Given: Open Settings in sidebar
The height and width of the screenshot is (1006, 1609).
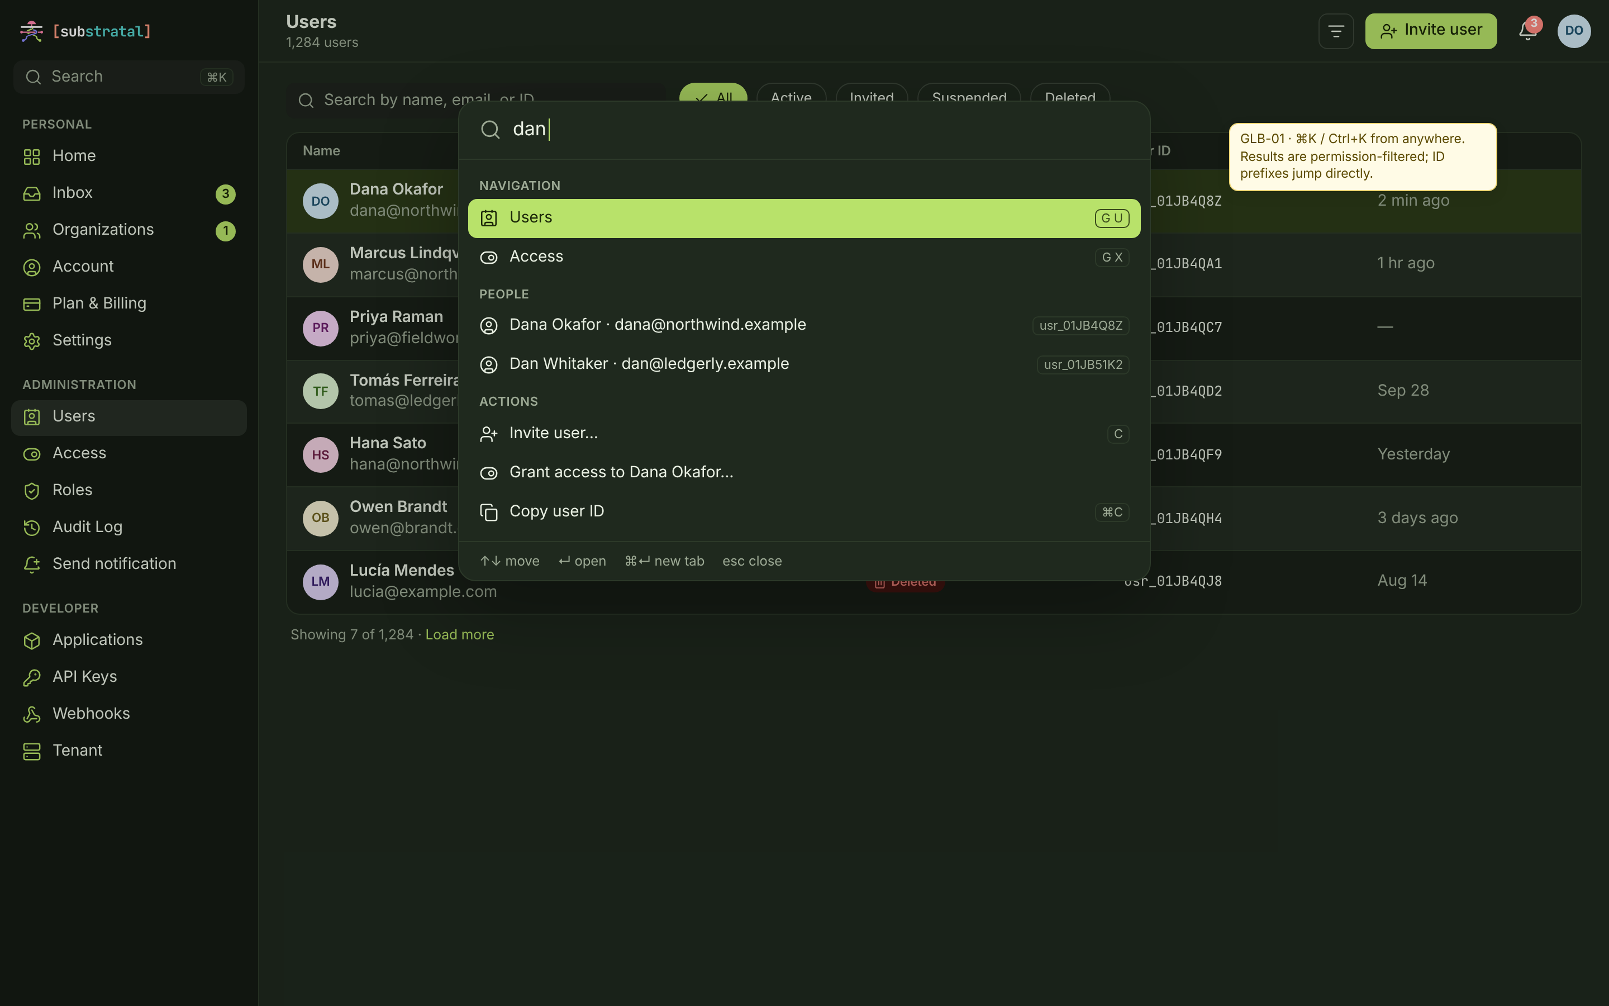Looking at the screenshot, I should coord(129,341).
